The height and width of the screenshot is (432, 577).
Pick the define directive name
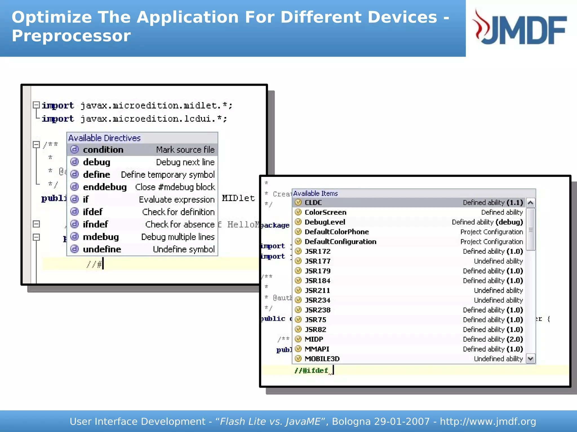point(97,174)
